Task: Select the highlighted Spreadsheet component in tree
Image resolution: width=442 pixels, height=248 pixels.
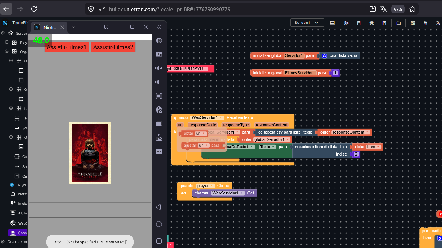Action: (x=18, y=233)
